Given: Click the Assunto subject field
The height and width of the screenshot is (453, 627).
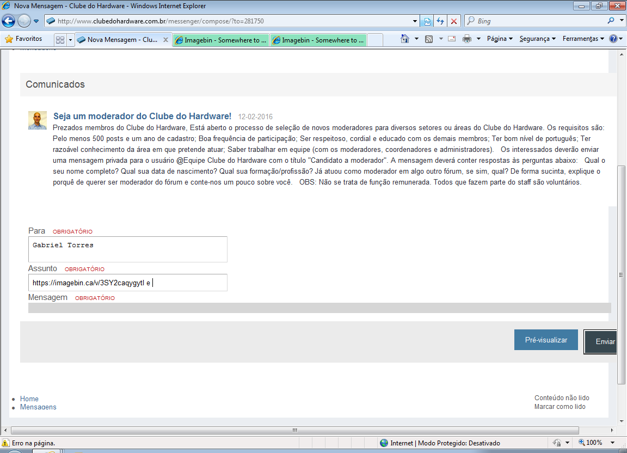Looking at the screenshot, I should pos(127,283).
